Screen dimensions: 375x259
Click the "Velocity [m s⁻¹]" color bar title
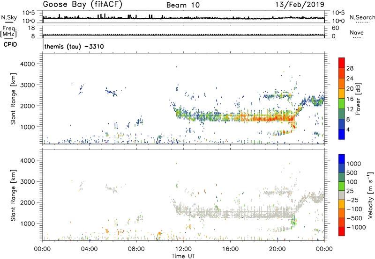tap(370, 195)
